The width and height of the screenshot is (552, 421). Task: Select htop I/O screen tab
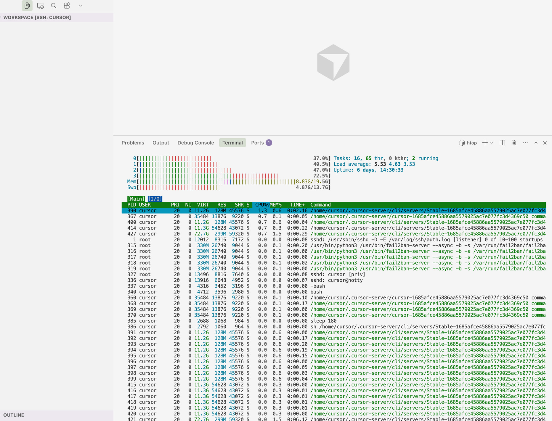pos(155,199)
